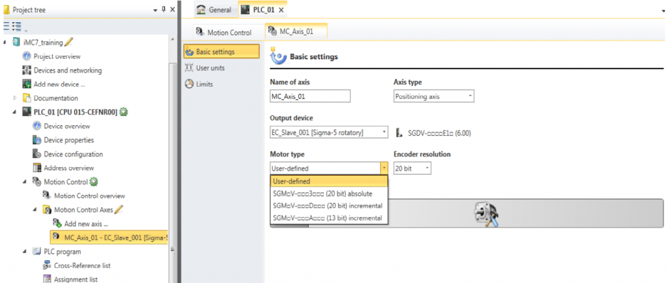Click the Name of axis text field

(x=310, y=97)
